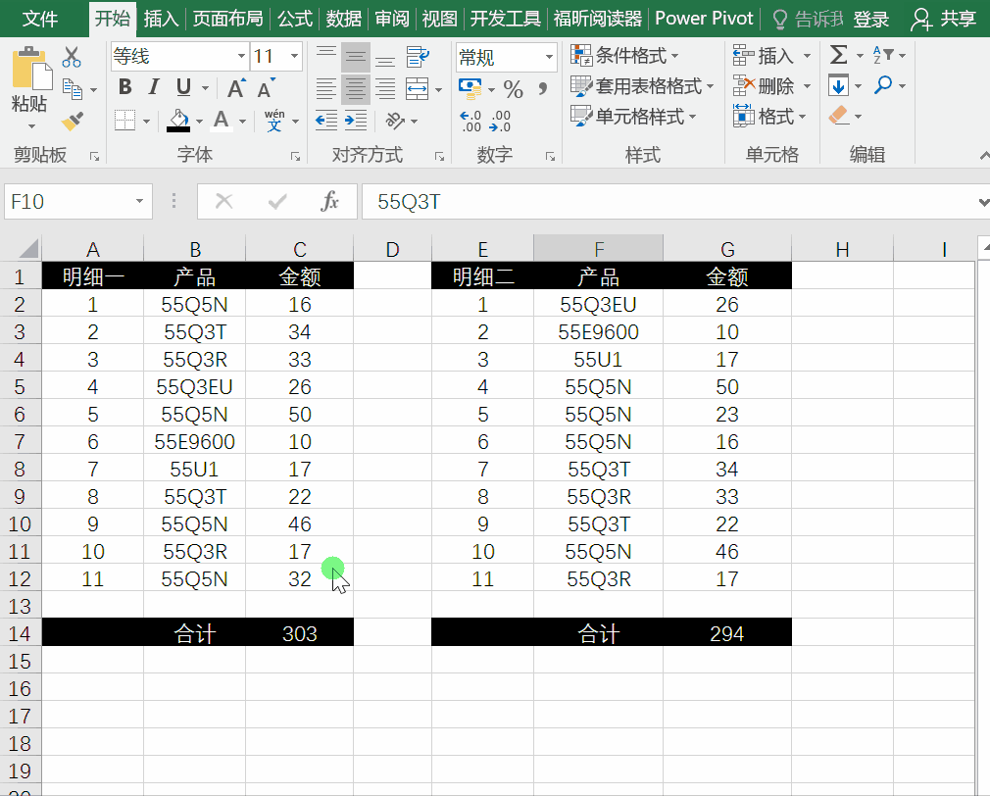Click the 插入 cells button
990x796 pixels.
(x=772, y=56)
